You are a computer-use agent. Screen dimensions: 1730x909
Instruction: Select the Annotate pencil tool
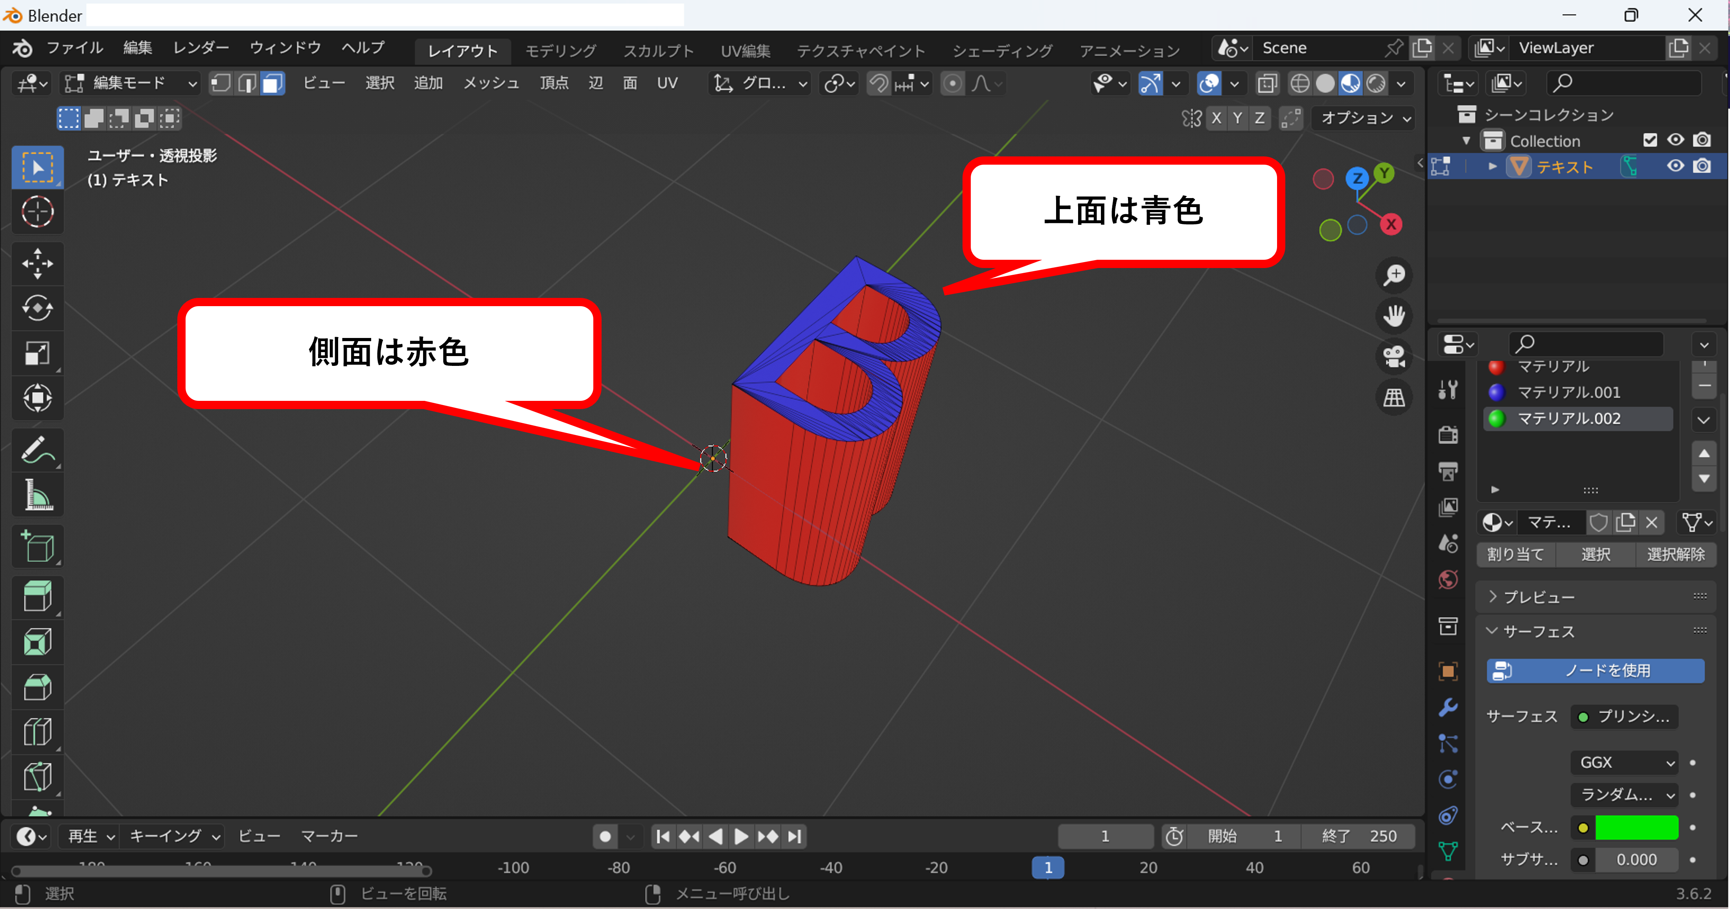pos(38,450)
